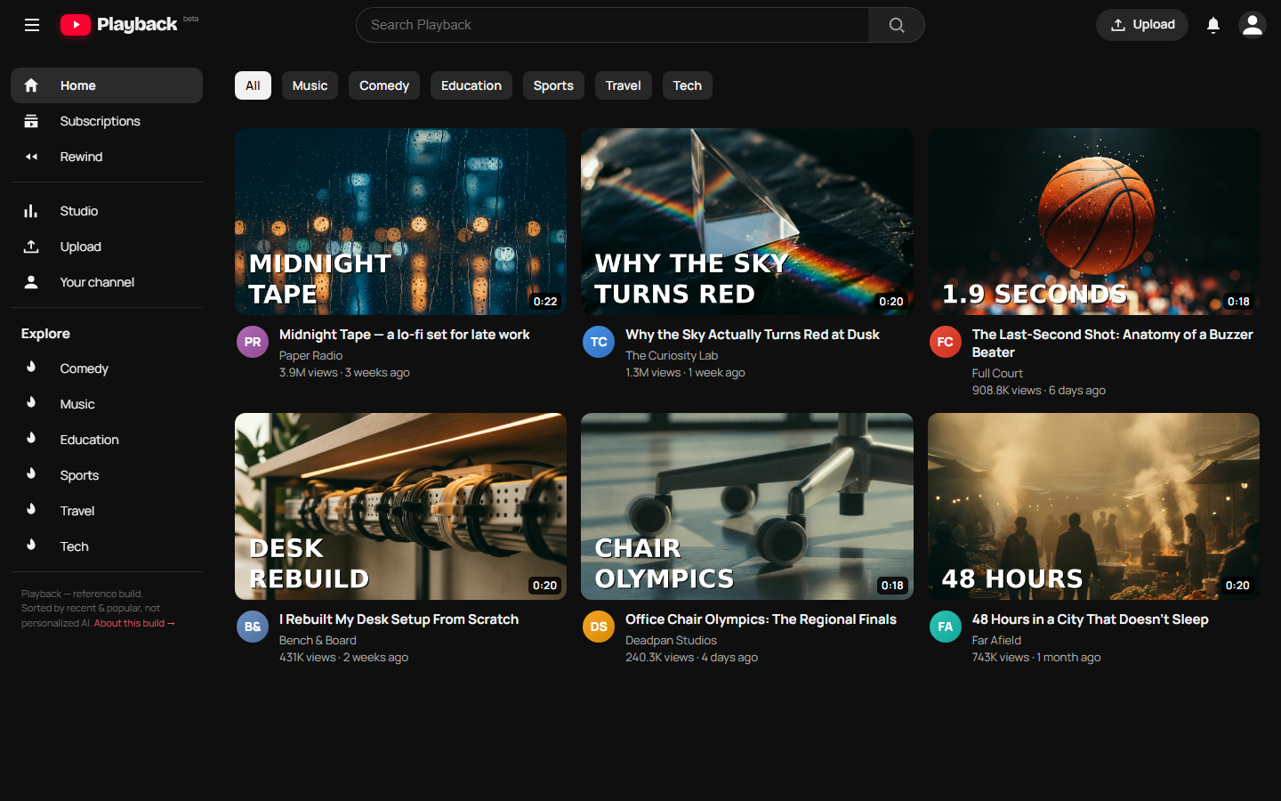Select the All filter chip
This screenshot has height=801, width=1281.
click(253, 85)
